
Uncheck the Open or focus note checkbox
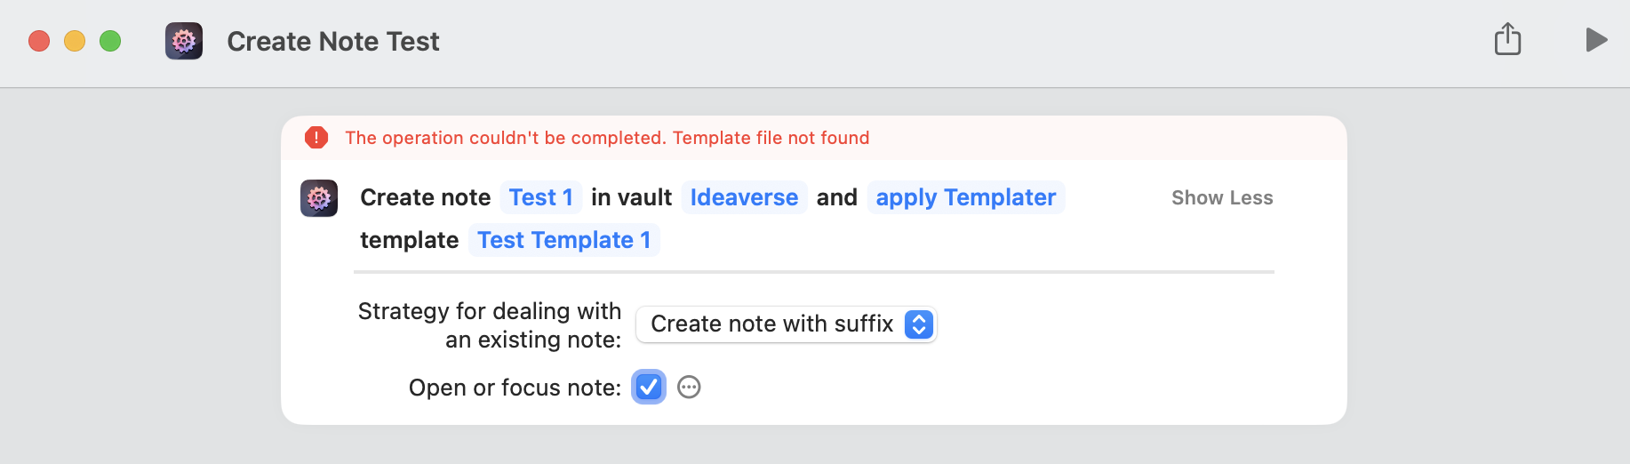tap(649, 388)
